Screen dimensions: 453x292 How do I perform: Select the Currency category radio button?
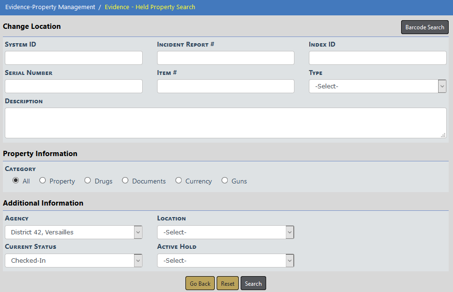coord(178,181)
